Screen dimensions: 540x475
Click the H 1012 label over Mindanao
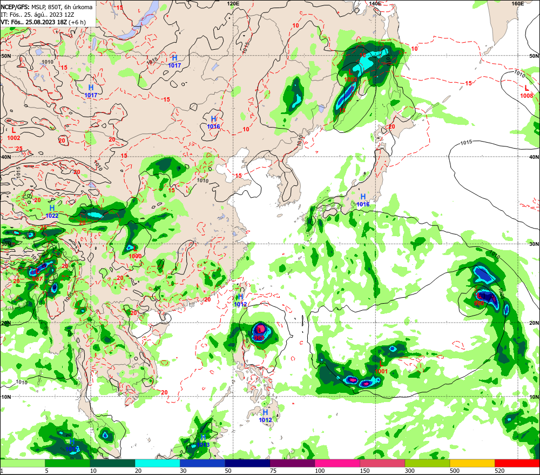(x=265, y=416)
